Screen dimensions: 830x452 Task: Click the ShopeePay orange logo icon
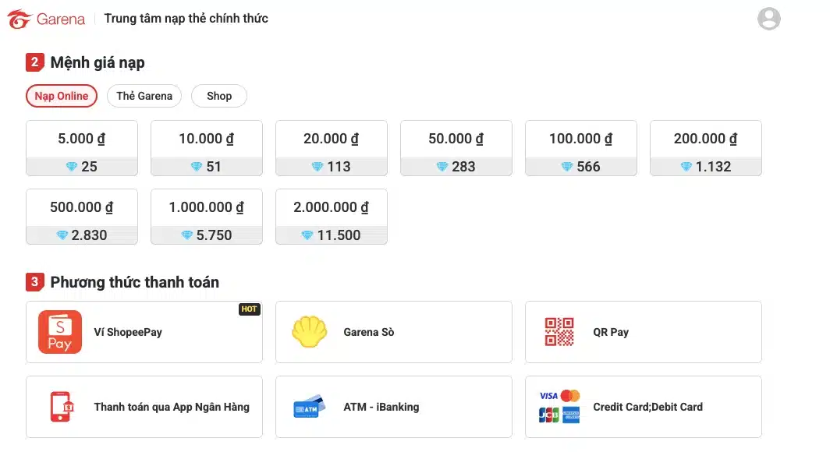pyautogui.click(x=60, y=332)
